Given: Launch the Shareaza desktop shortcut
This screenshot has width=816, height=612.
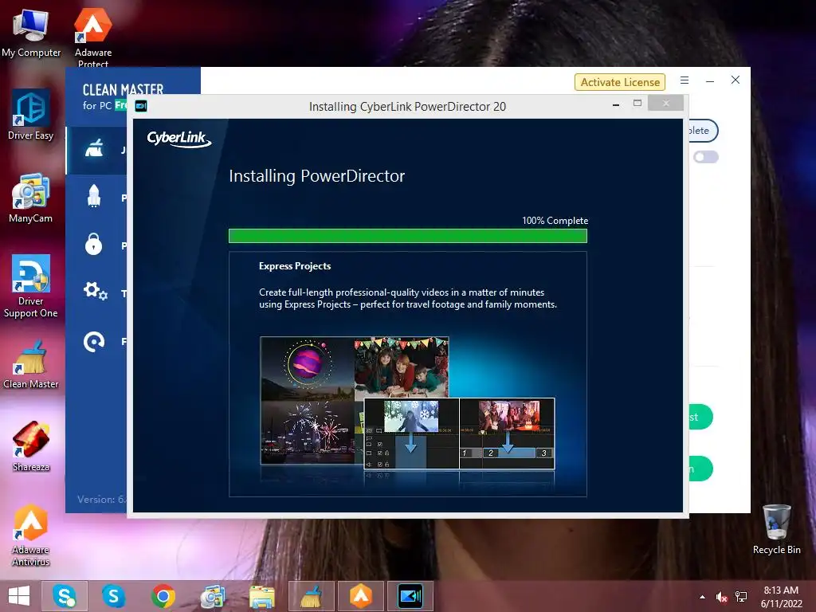Looking at the screenshot, I should click(x=31, y=446).
